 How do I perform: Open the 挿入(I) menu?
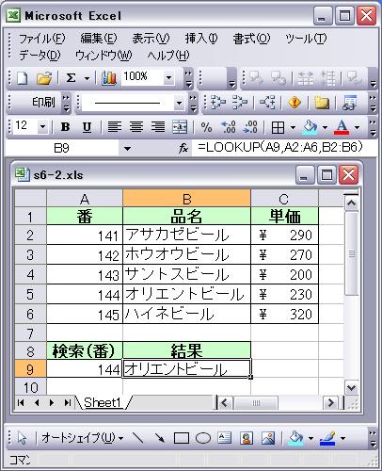tap(201, 39)
